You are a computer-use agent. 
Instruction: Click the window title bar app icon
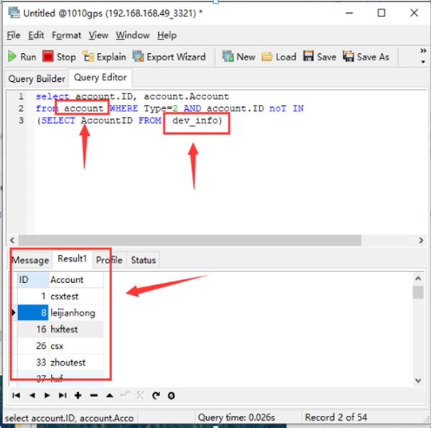point(14,13)
